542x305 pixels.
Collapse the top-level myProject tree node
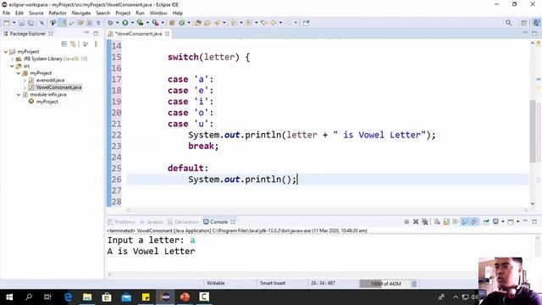6,52
